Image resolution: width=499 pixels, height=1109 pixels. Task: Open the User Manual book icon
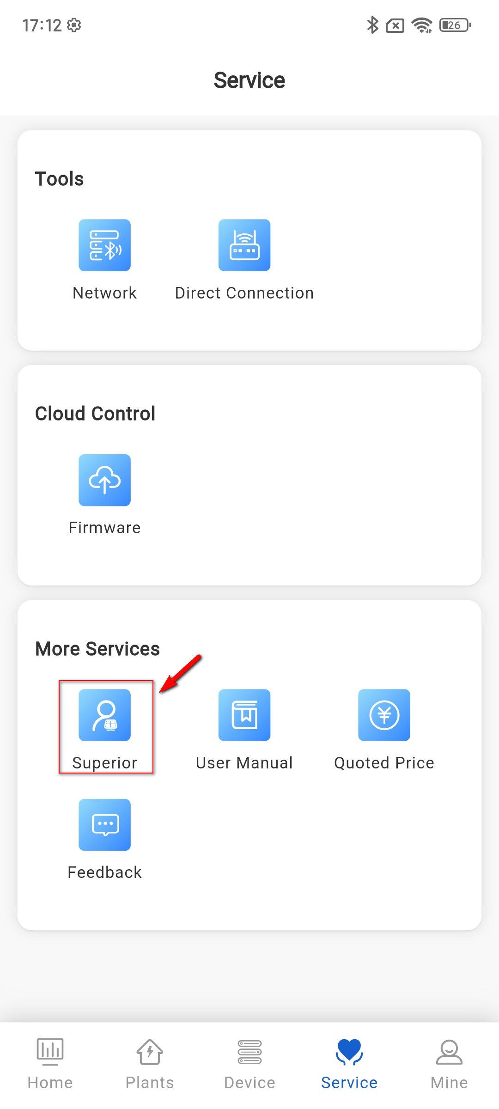point(244,715)
